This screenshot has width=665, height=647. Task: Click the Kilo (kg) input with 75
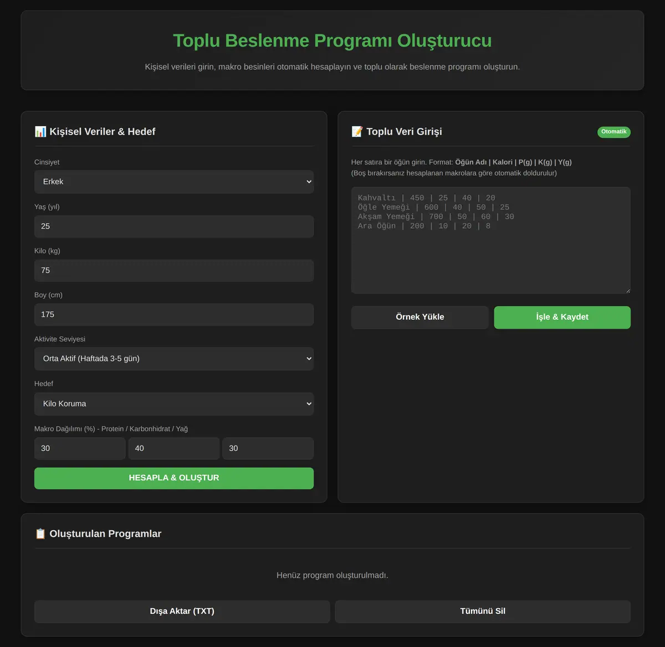tap(174, 270)
